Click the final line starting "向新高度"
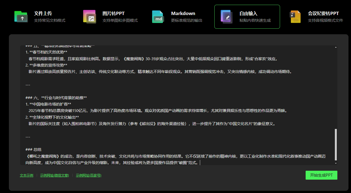 tap(113, 163)
